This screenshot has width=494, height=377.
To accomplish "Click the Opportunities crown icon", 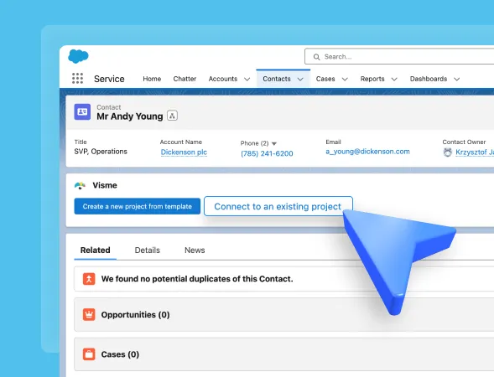I will (89, 315).
